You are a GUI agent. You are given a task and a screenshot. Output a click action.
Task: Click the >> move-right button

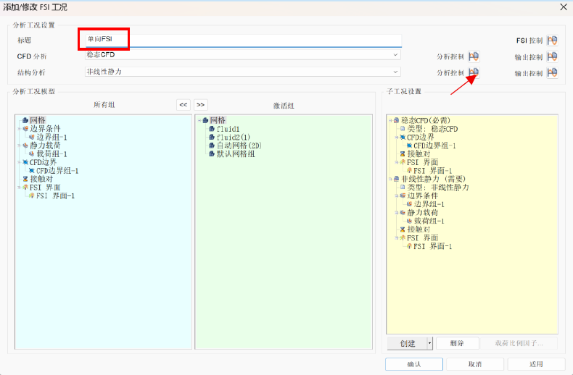point(201,104)
